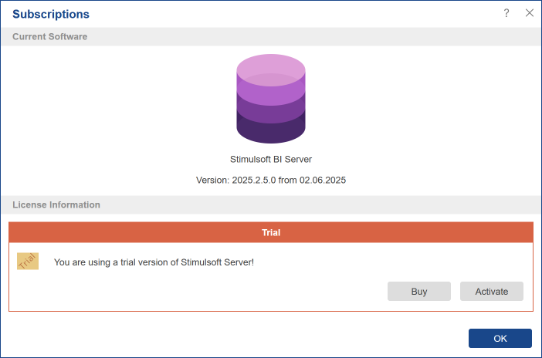Viewport: 542px width, 358px height.
Task: Select the License Information section header
Action: 56,204
